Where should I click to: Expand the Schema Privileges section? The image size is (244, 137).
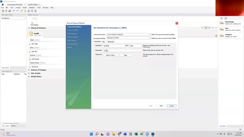tap(29, 70)
